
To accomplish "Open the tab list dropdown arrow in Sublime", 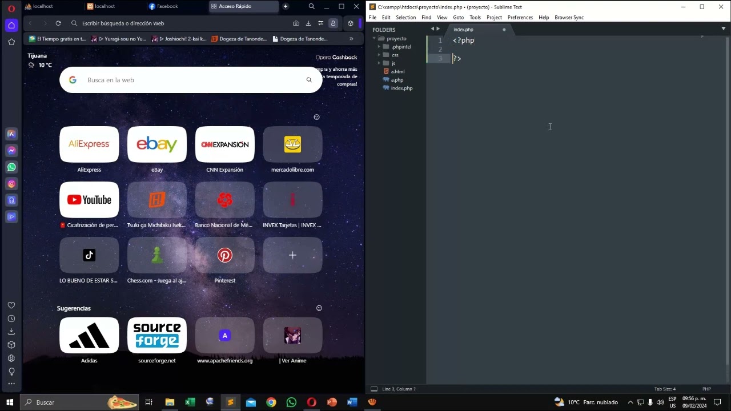I will pos(724,29).
